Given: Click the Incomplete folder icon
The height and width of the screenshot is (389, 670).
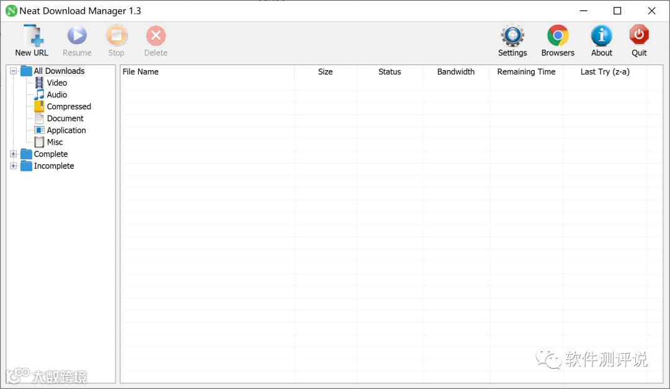Looking at the screenshot, I should point(27,166).
